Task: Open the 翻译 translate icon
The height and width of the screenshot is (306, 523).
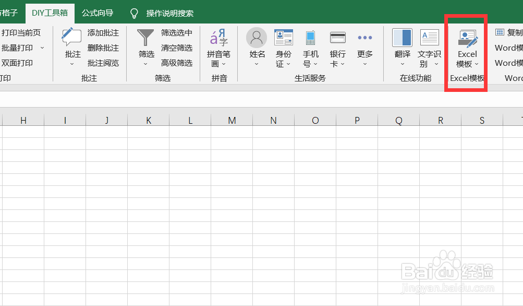Action: pos(402,38)
